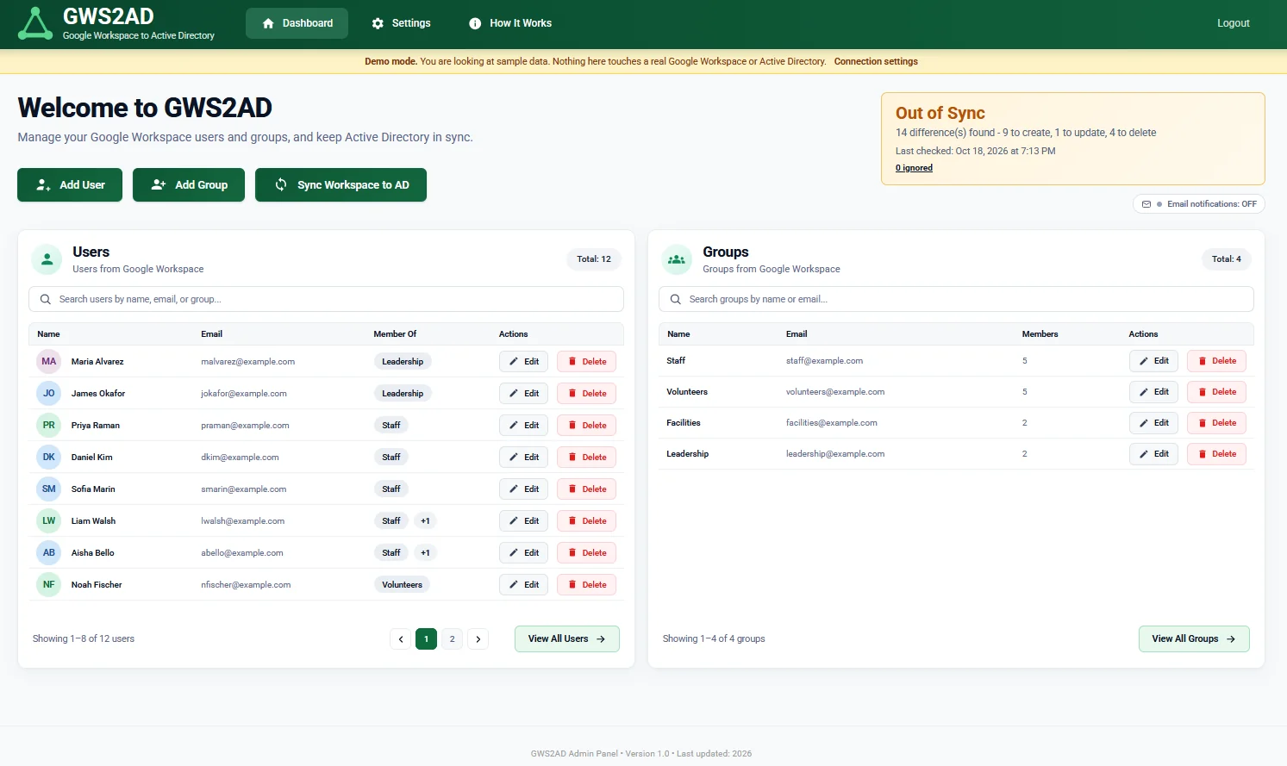Expand +1 groups for Liam Walsh
This screenshot has height=766, width=1287.
[x=425, y=521]
